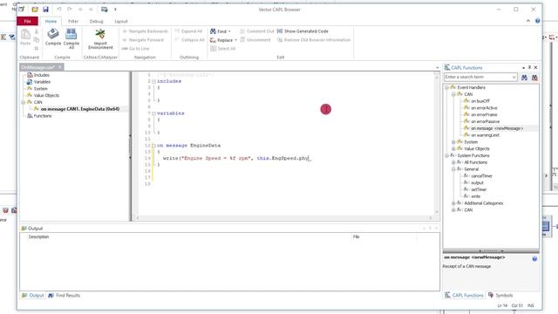Click the Compile icon in the ribbon
This screenshot has height=314, width=558.
tap(53, 34)
